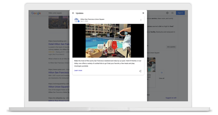Open Google settings gear
Viewport: 218px width, 115px height.
(167, 13)
